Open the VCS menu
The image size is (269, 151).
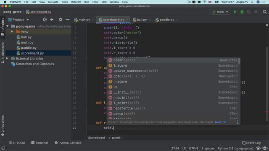pos(104,2)
